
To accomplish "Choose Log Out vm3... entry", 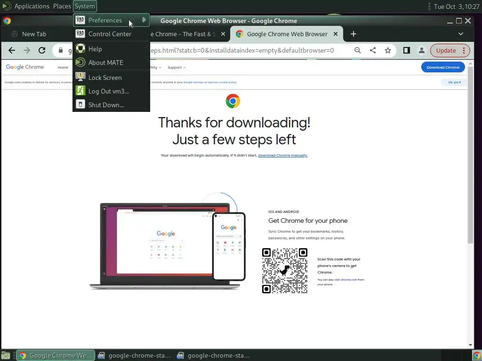I will 111,91.
